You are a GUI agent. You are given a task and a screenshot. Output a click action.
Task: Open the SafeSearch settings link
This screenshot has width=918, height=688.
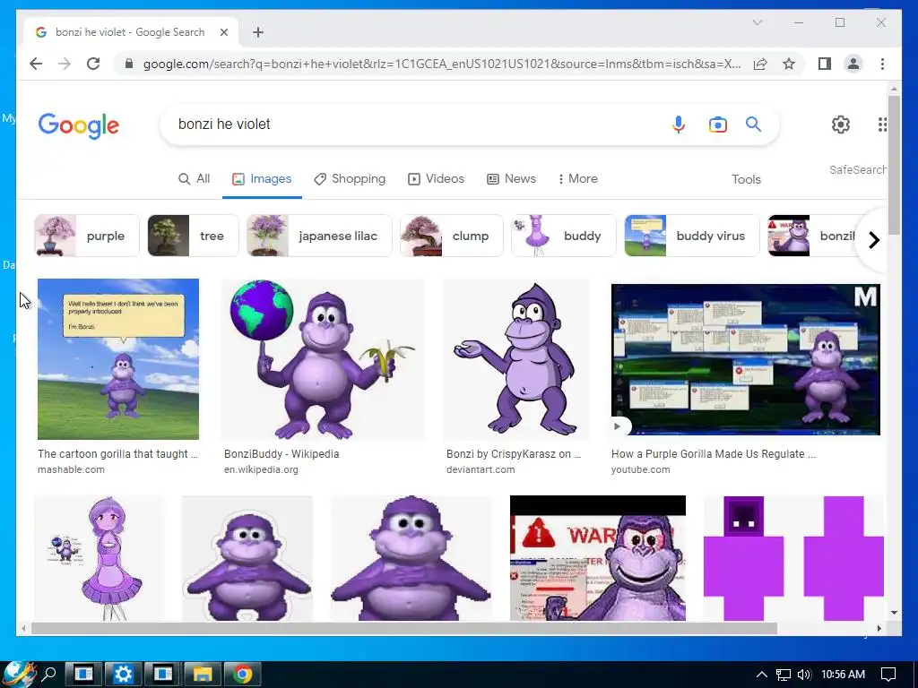click(858, 169)
